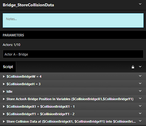Click the Bridge_StoreCollisionData script title
The height and width of the screenshot is (126, 146).
pos(28,5)
